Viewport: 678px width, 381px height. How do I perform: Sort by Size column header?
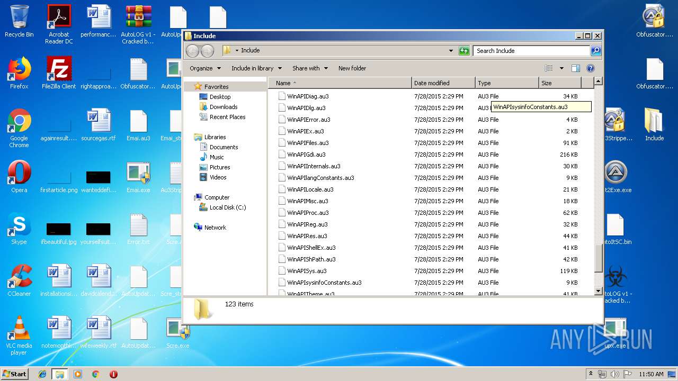pyautogui.click(x=560, y=83)
